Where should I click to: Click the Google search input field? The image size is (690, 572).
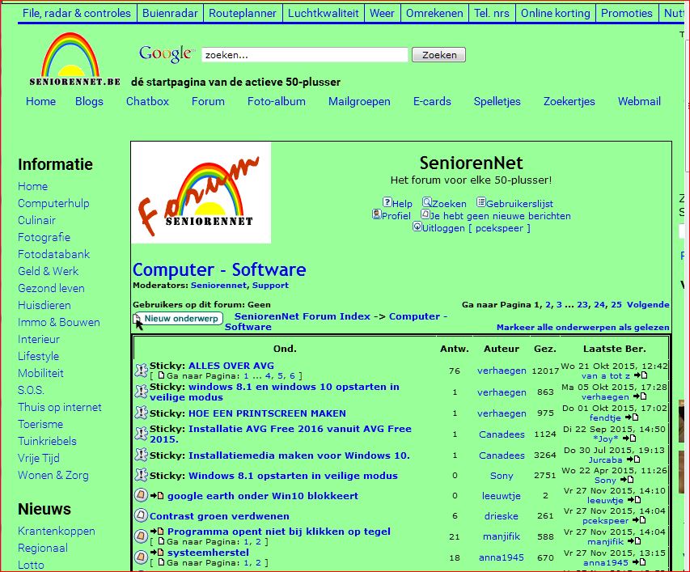point(304,55)
